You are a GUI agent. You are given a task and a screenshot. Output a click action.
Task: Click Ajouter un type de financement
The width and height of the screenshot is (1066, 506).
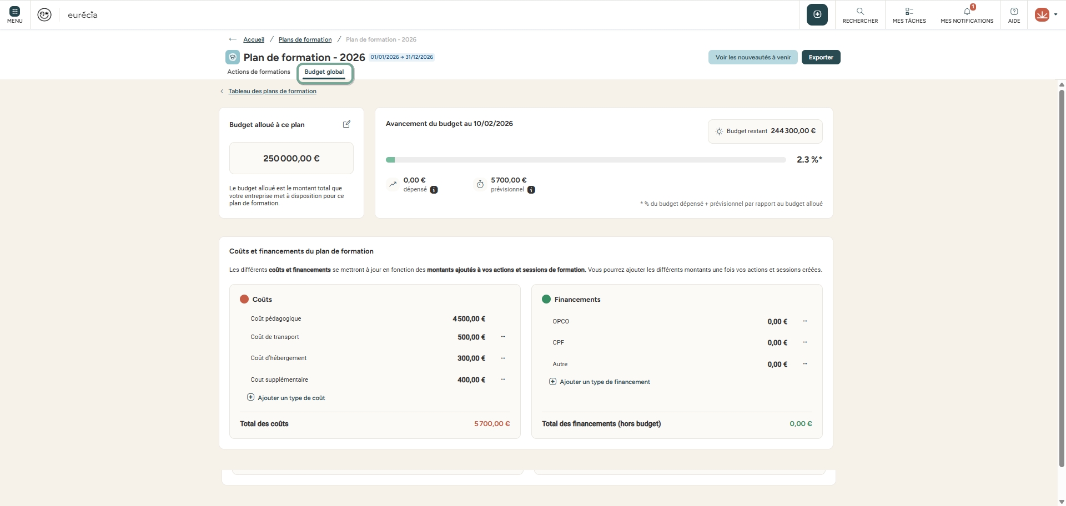pos(604,382)
